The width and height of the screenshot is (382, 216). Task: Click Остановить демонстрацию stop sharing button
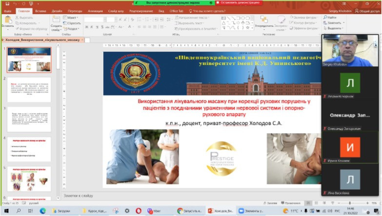click(239, 2)
